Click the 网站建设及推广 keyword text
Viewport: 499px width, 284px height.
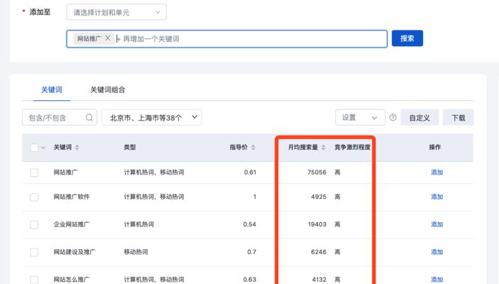tap(75, 252)
